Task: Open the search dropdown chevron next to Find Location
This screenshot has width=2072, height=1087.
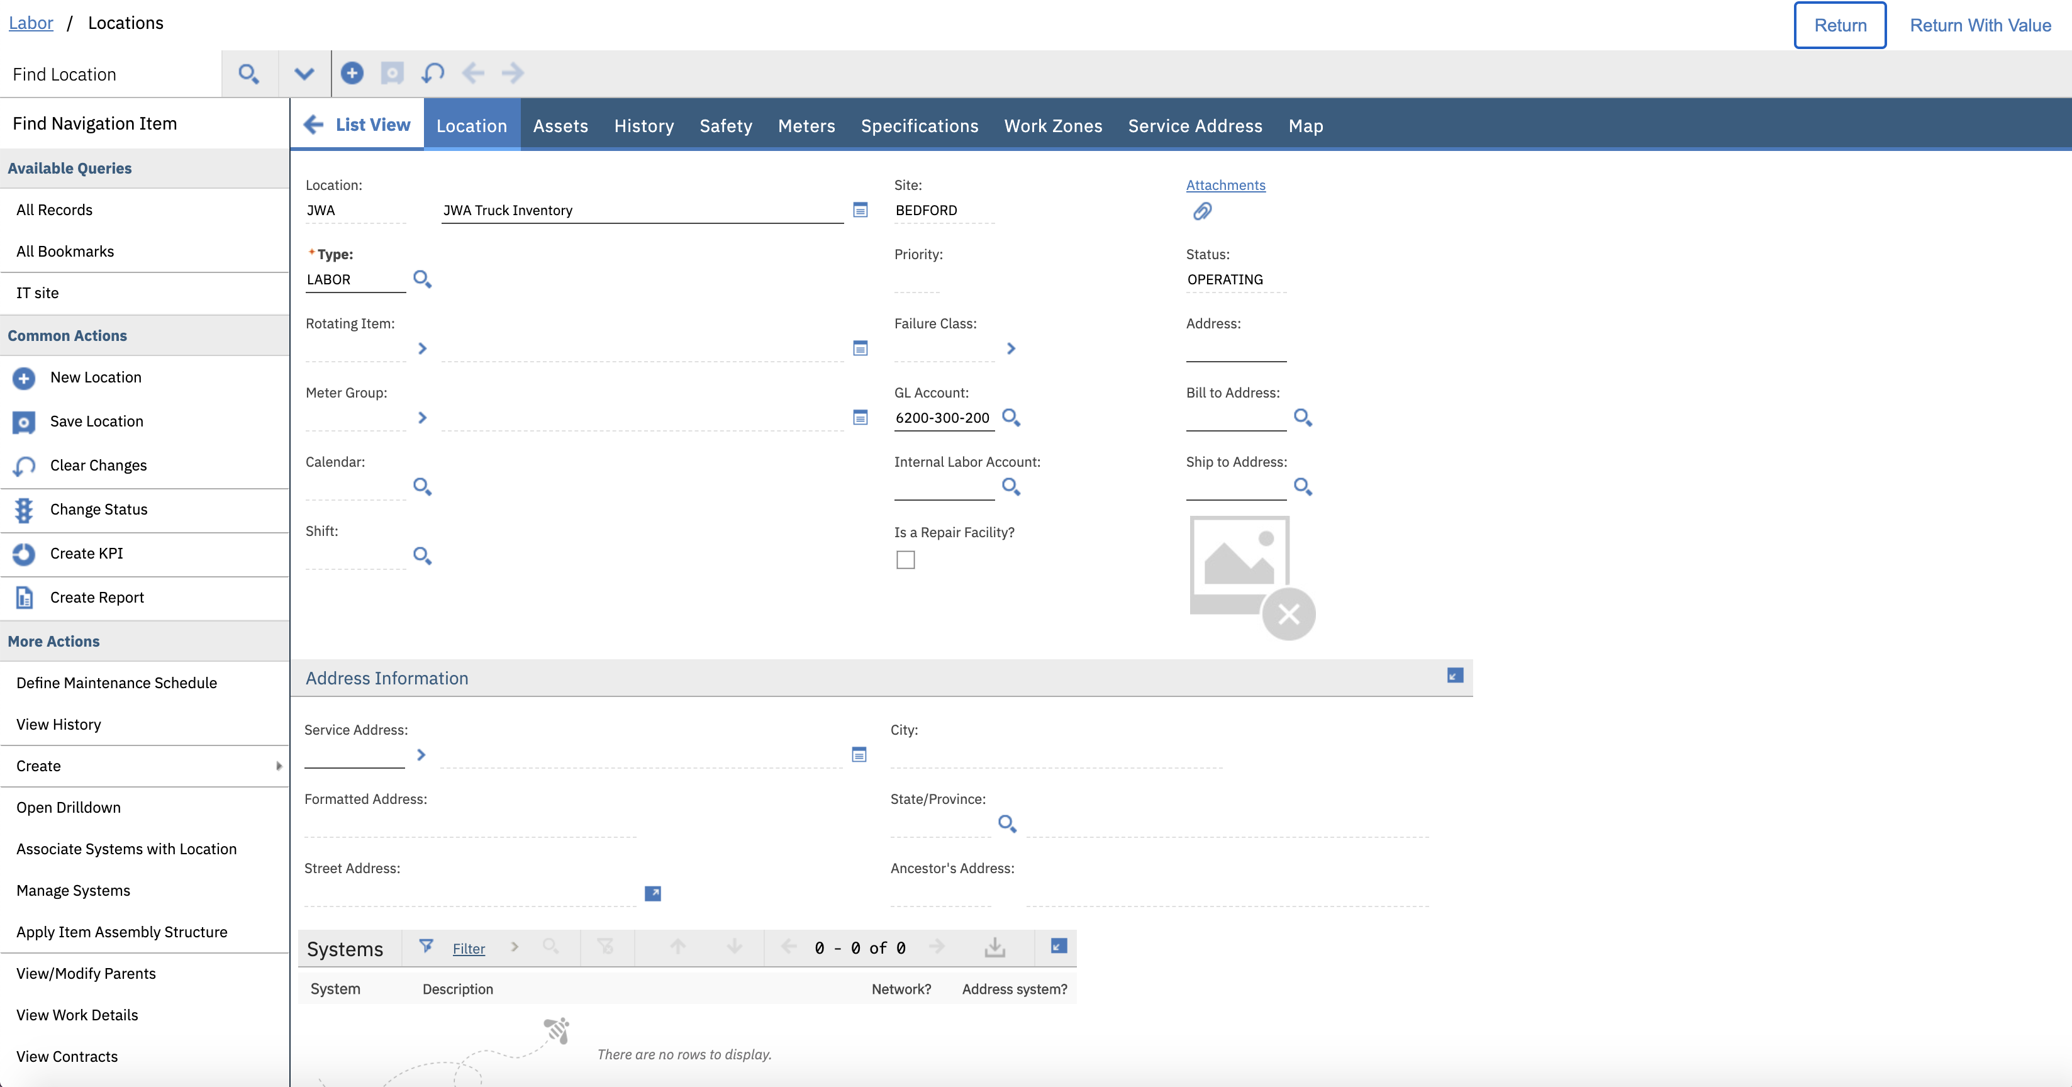Action: [x=303, y=74]
